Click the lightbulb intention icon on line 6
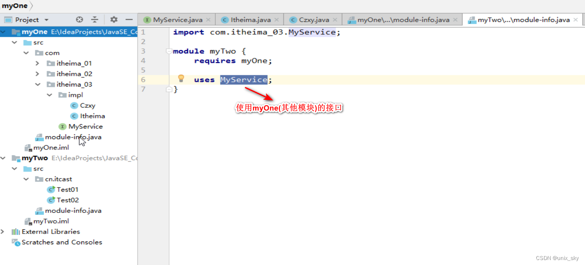Screen dimensions: 585x265 coord(181,78)
